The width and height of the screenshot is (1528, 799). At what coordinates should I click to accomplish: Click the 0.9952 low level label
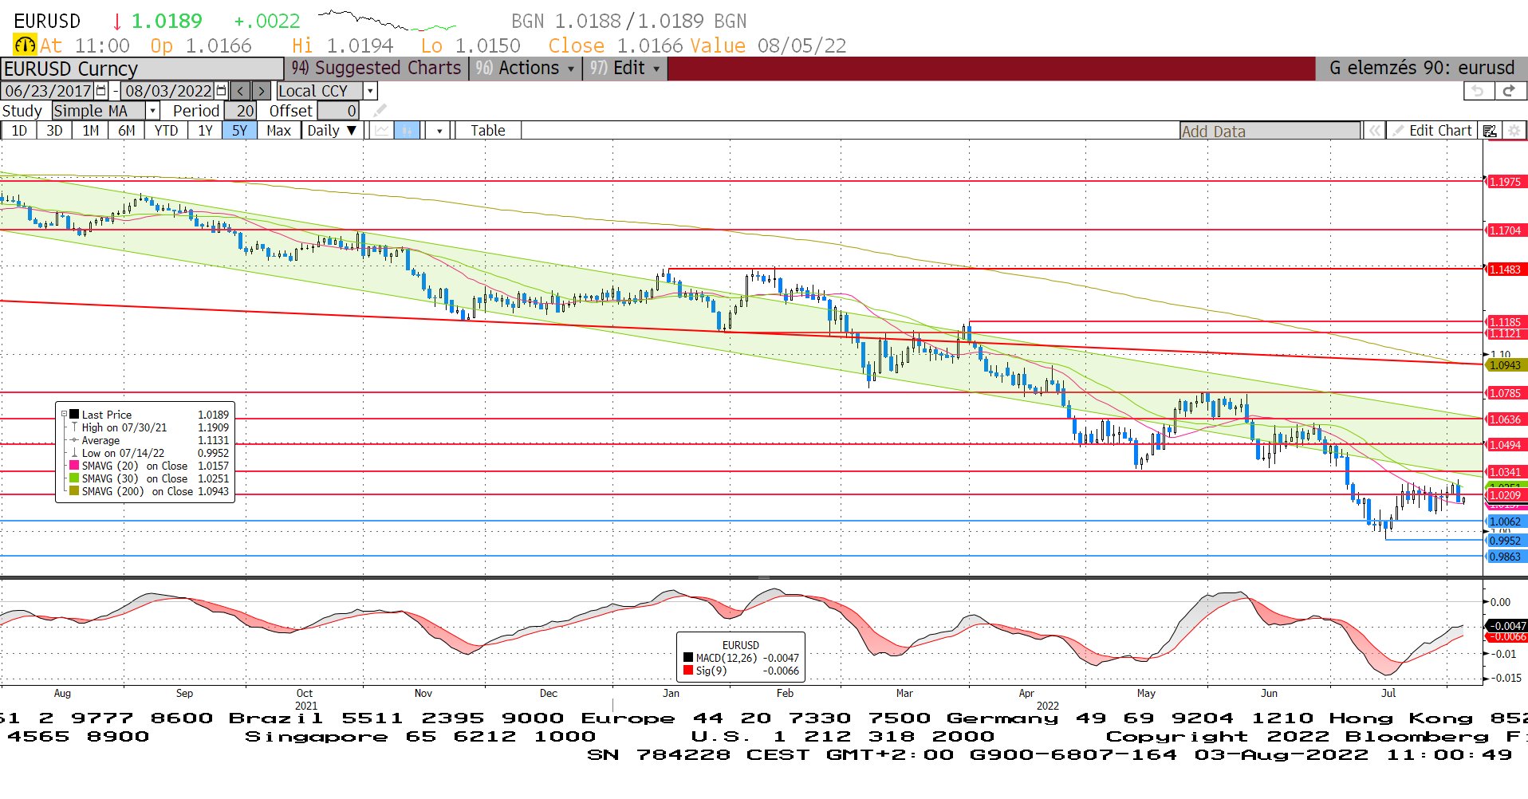[1506, 541]
